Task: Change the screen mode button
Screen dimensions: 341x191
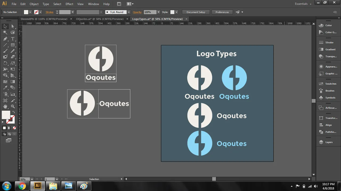Action: pos(9,140)
